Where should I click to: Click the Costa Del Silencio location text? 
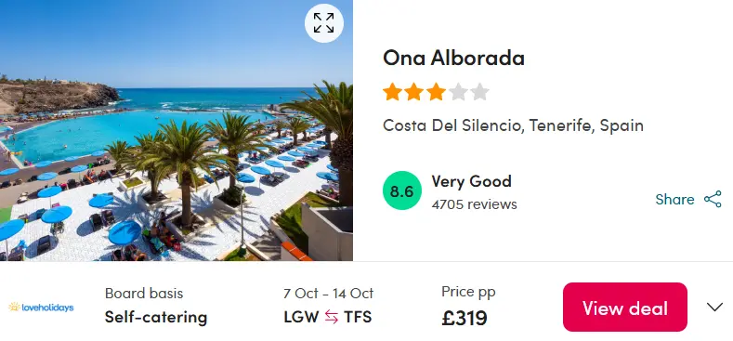pos(513,125)
